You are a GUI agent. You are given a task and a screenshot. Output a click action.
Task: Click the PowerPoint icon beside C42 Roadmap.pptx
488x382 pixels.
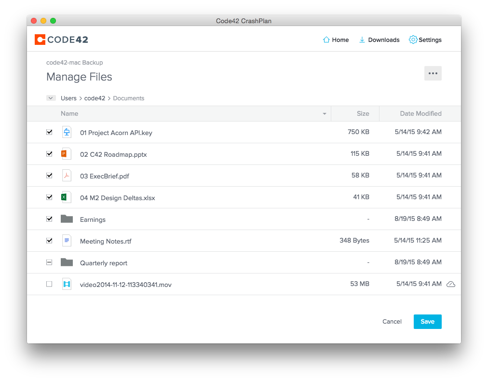point(67,153)
